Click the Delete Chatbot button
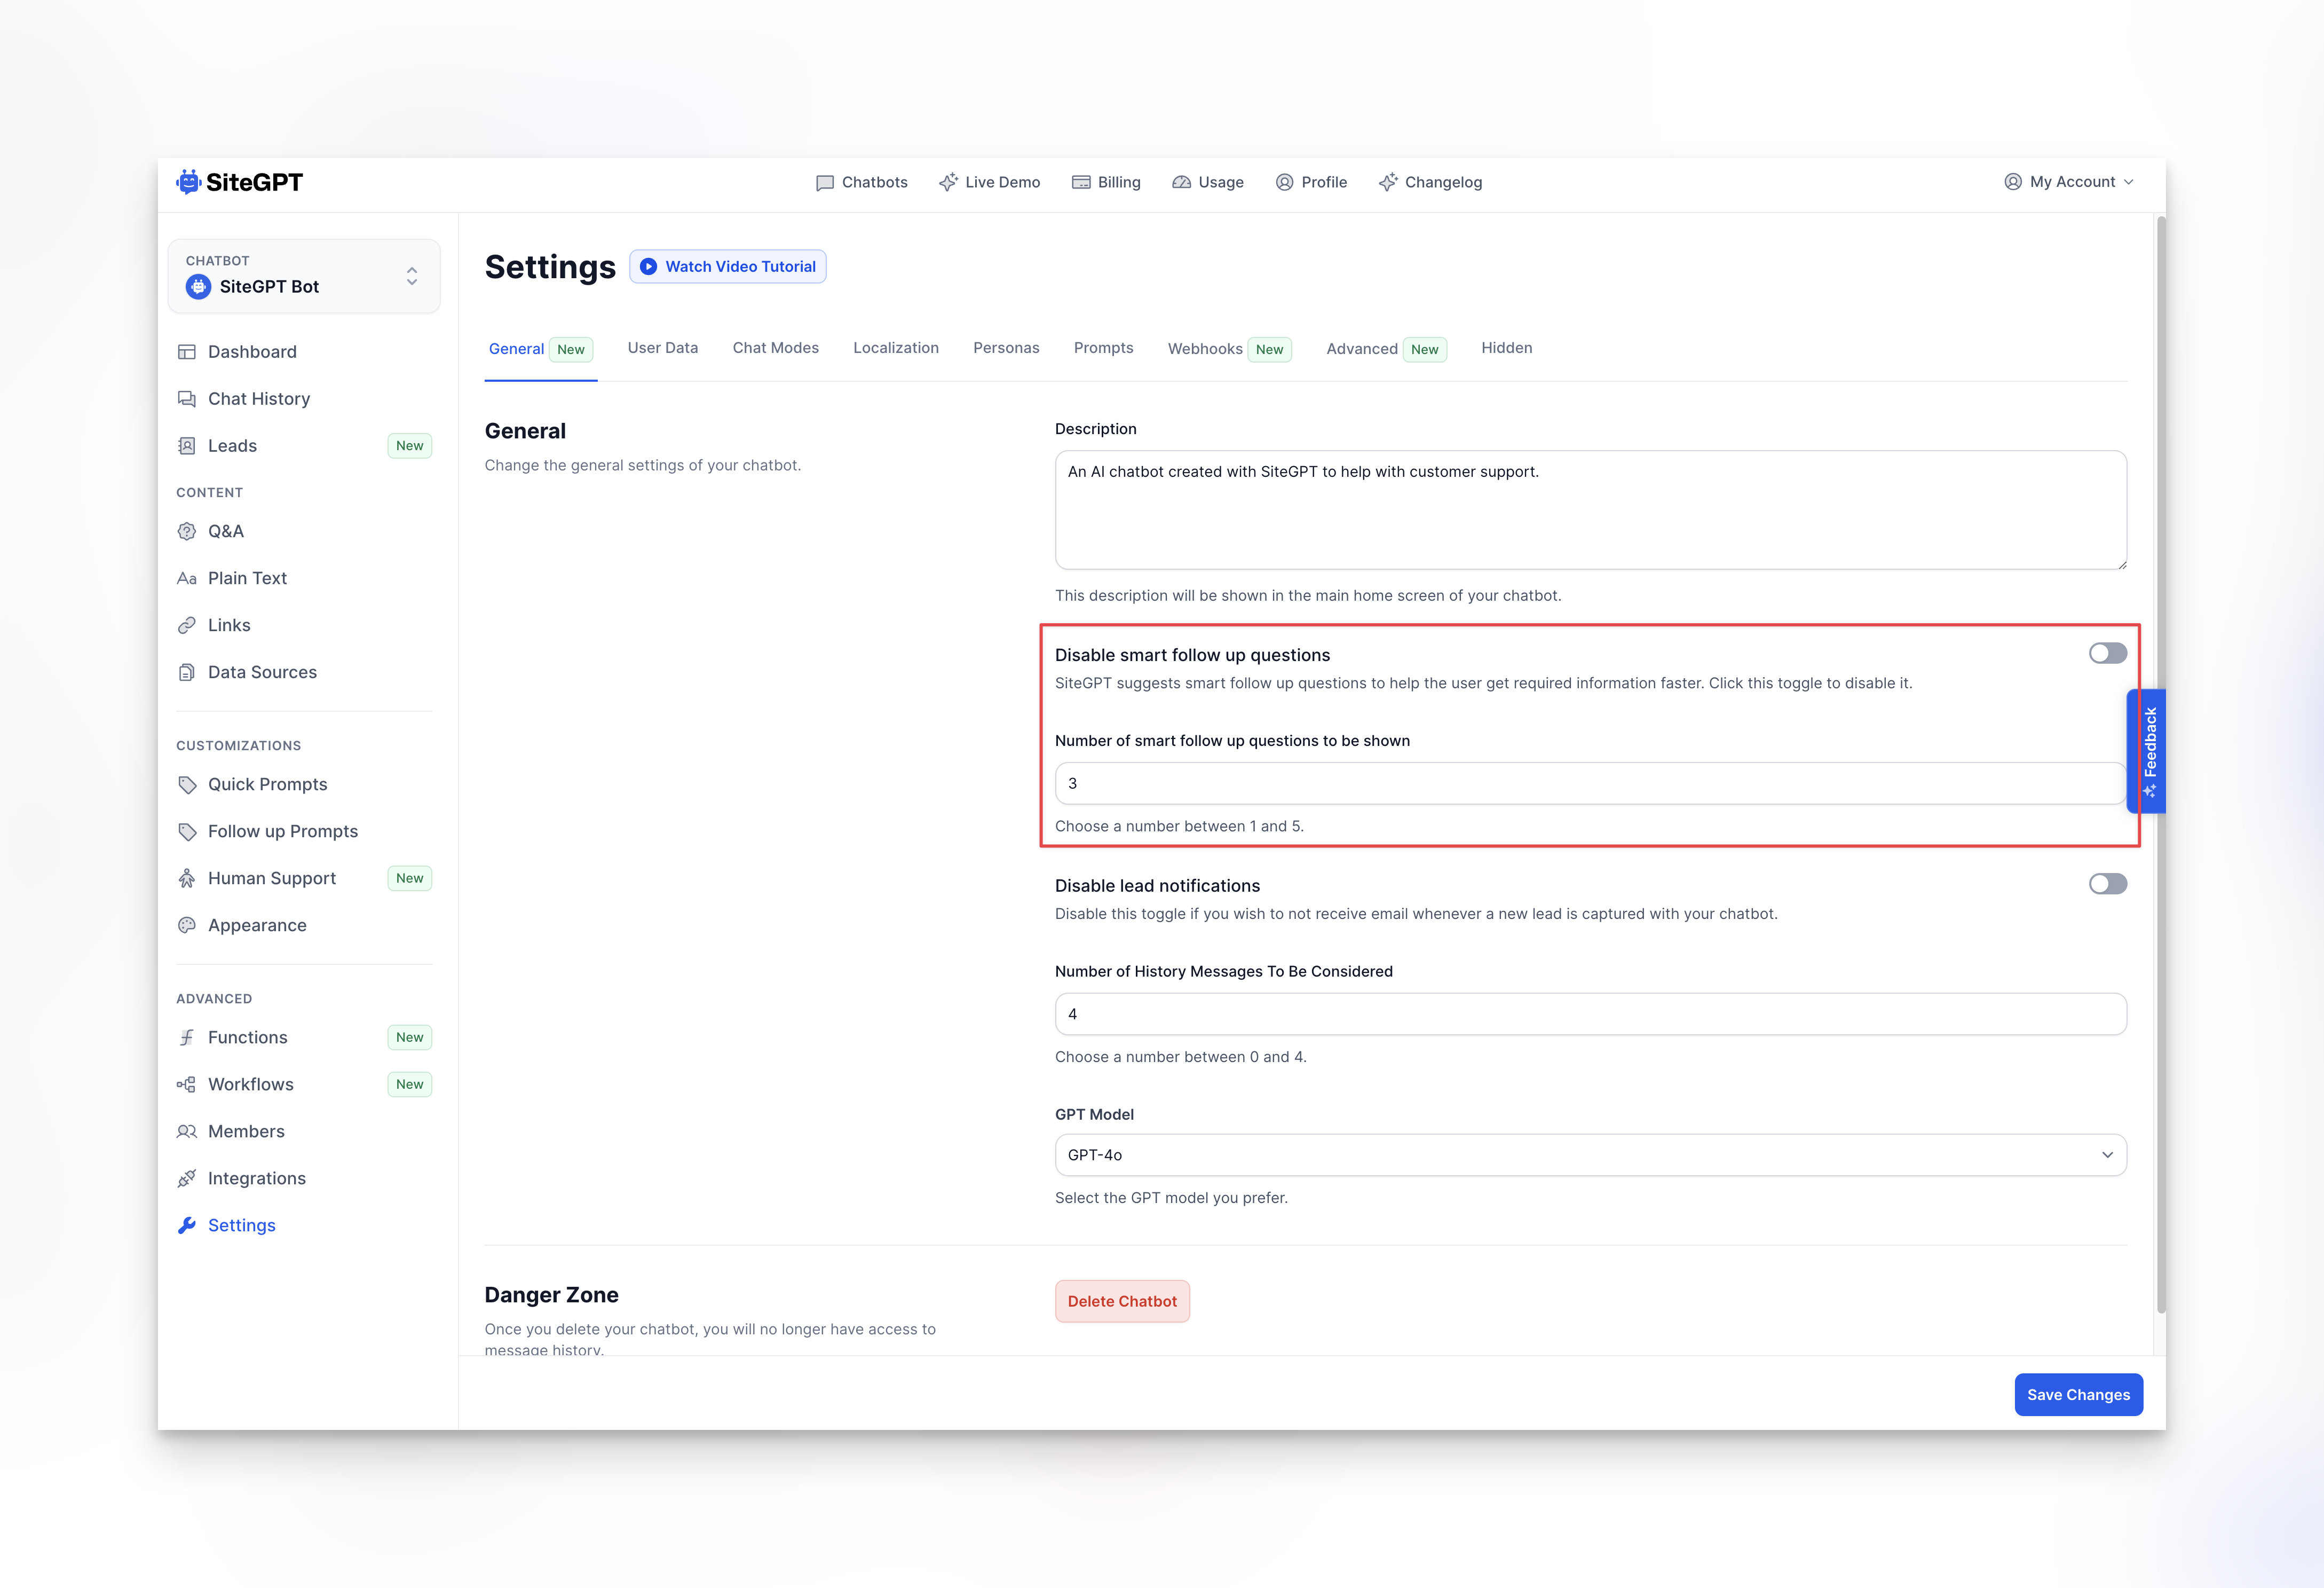The image size is (2324, 1588). (1122, 1302)
